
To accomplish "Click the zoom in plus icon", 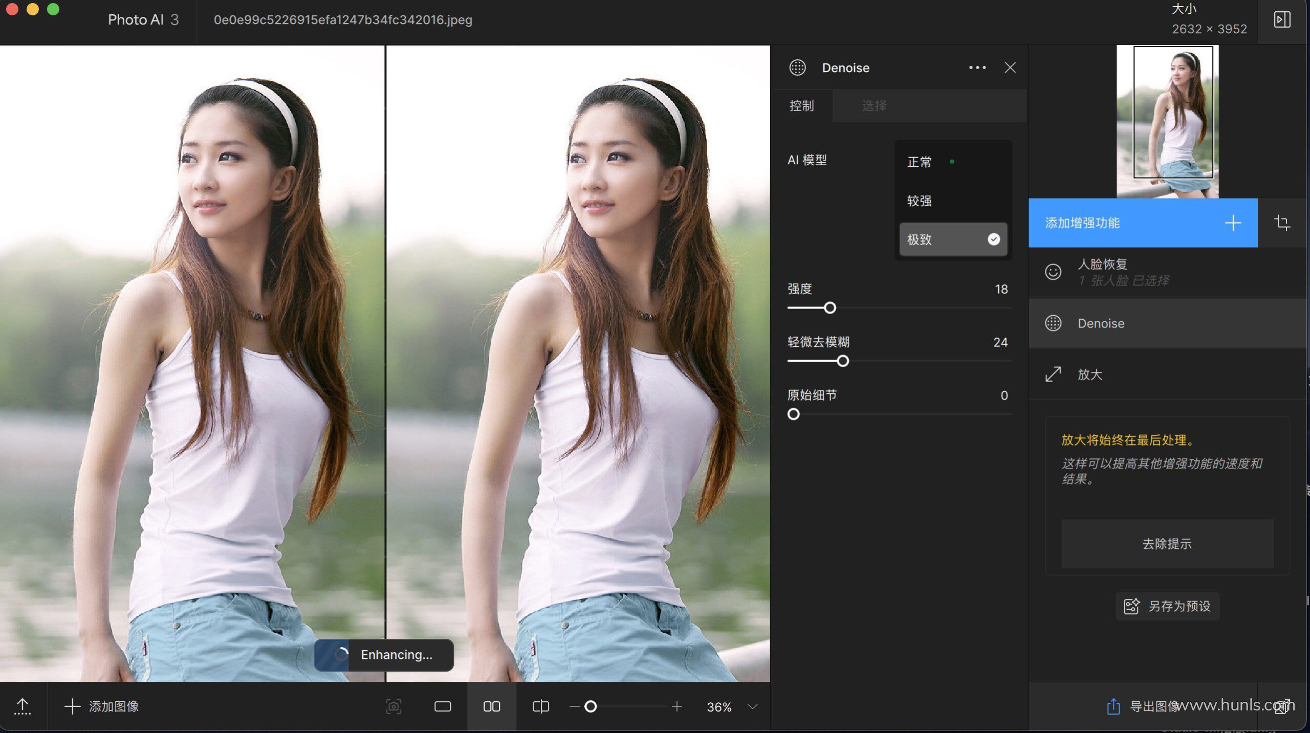I will (677, 706).
